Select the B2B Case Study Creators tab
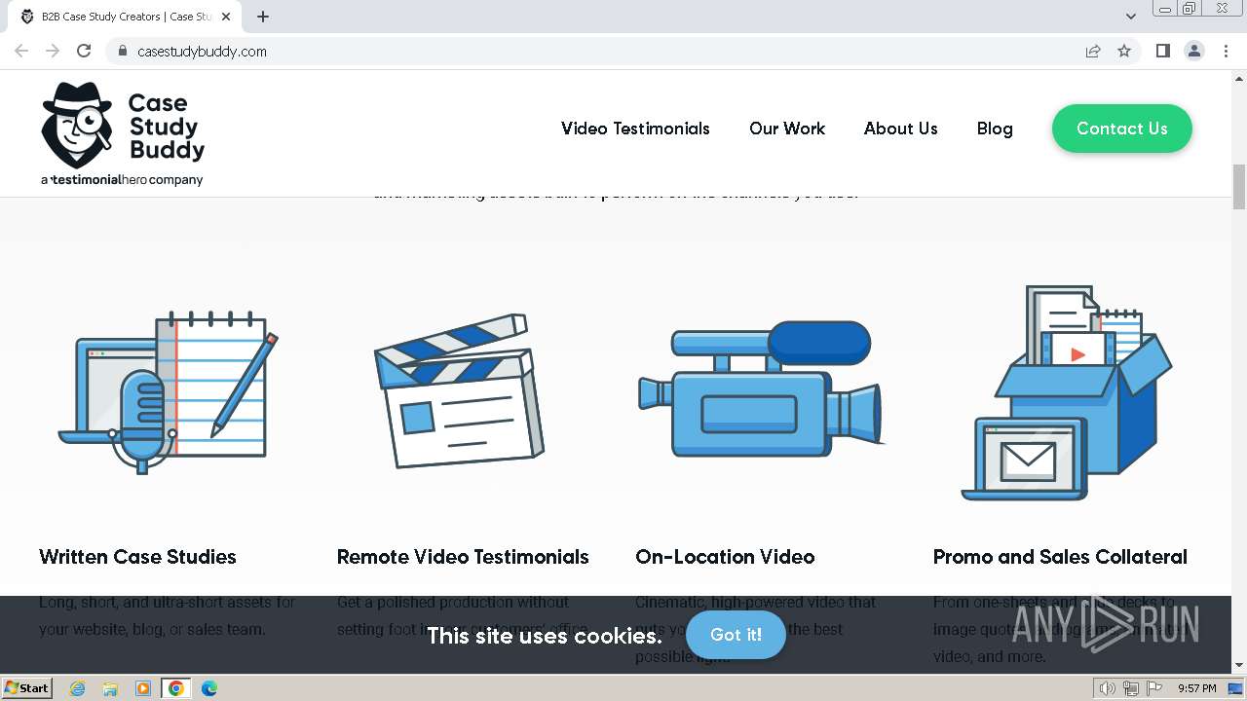The width and height of the screenshot is (1247, 701). [126, 17]
